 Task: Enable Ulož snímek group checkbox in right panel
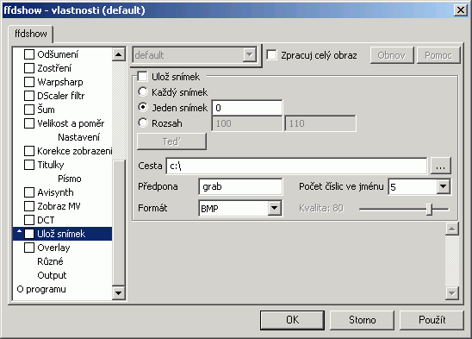point(142,77)
